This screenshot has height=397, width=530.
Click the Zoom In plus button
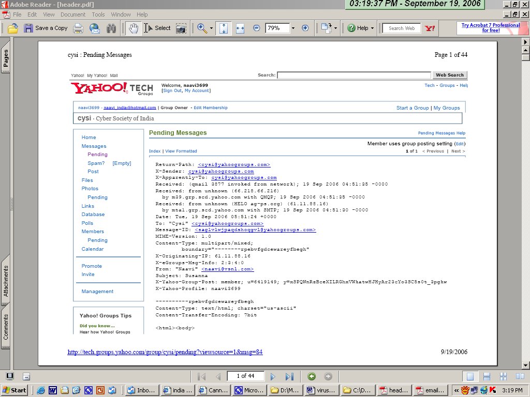[x=305, y=28]
